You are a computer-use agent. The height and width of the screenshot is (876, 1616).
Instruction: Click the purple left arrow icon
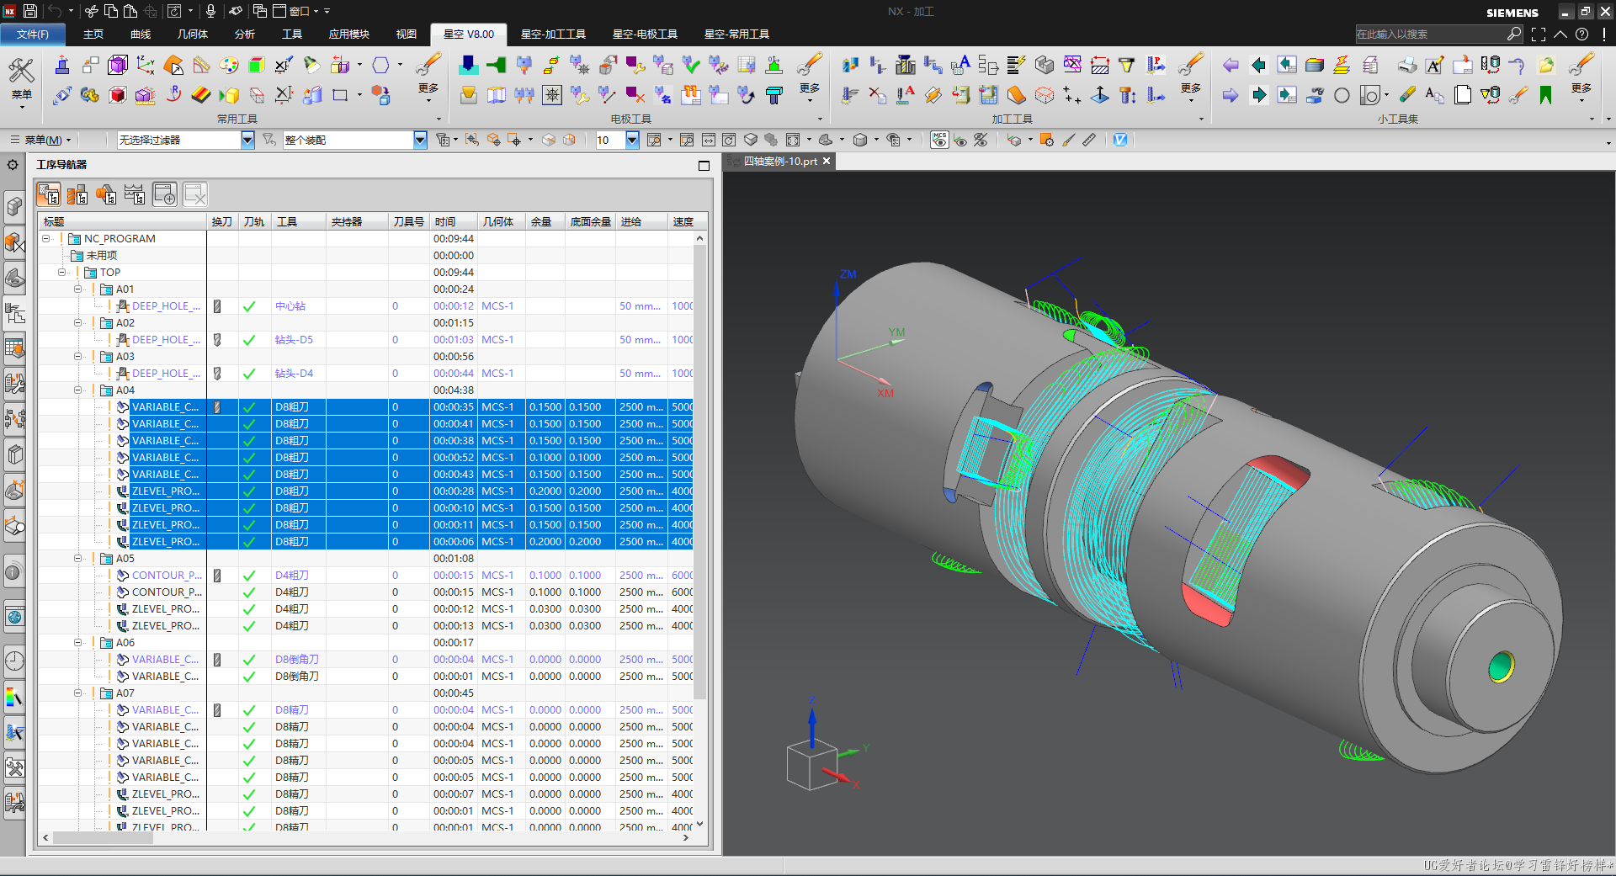[x=1231, y=65]
